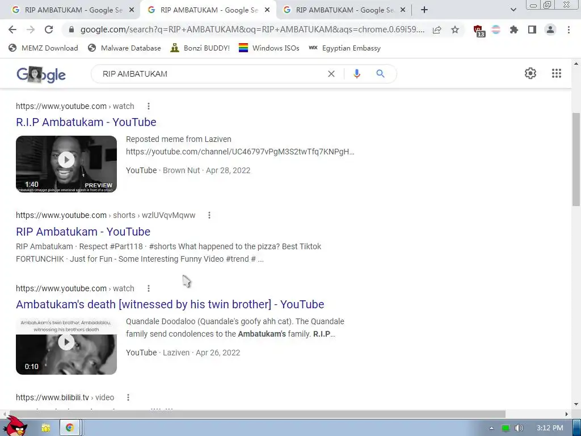Open the Google apps grid
The image size is (581, 436).
[557, 73]
